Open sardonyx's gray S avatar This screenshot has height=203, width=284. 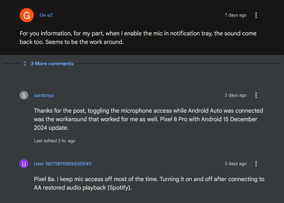24,95
